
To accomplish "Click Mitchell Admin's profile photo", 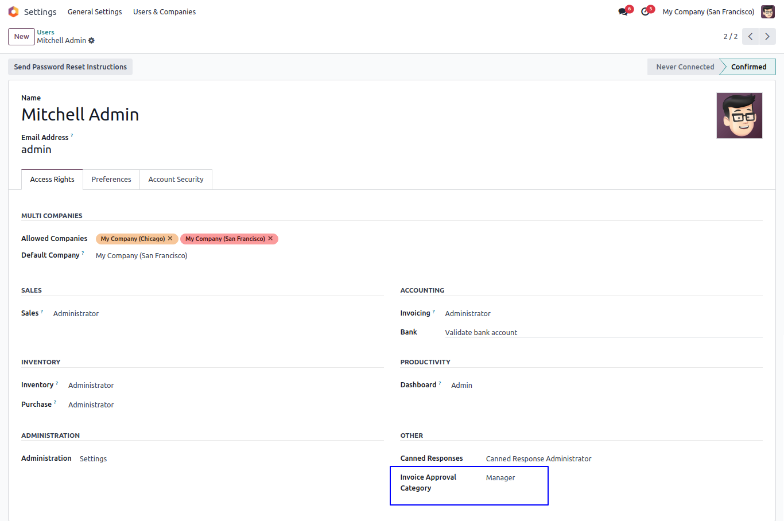I will click(739, 115).
